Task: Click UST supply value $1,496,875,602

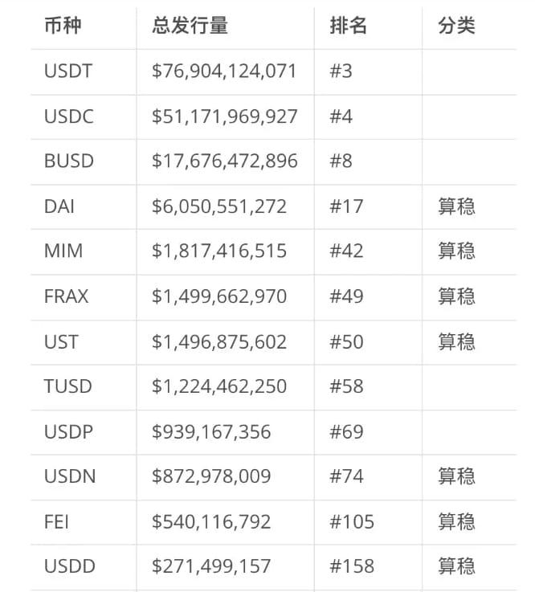Action: coord(219,342)
